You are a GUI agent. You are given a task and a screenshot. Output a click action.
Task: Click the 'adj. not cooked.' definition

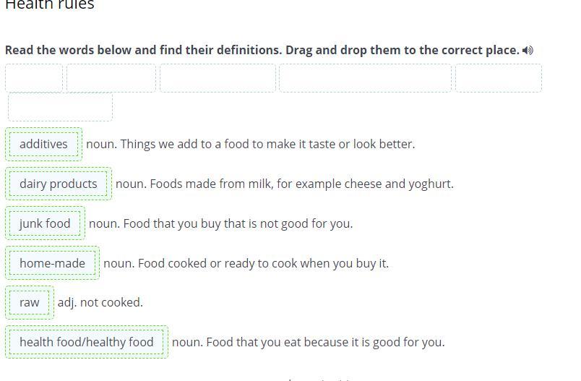click(x=100, y=302)
